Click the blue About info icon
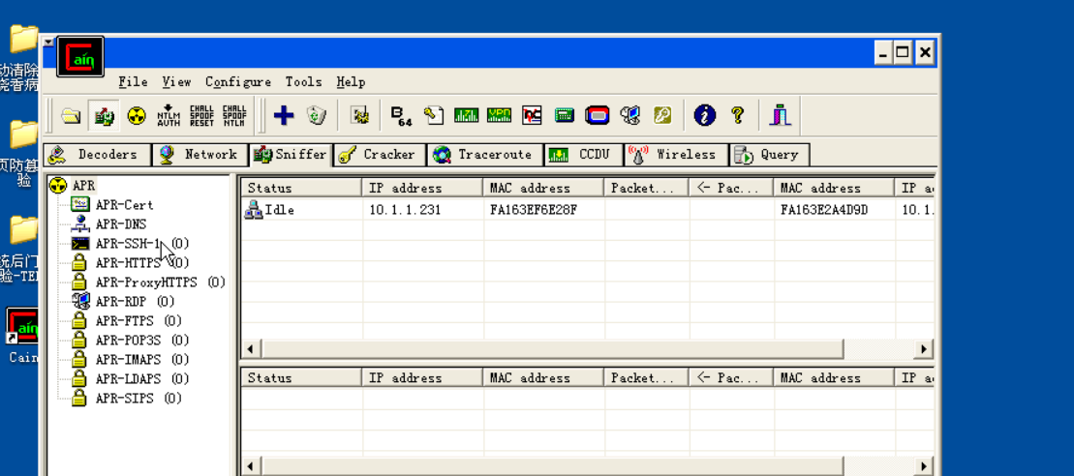 [x=705, y=115]
